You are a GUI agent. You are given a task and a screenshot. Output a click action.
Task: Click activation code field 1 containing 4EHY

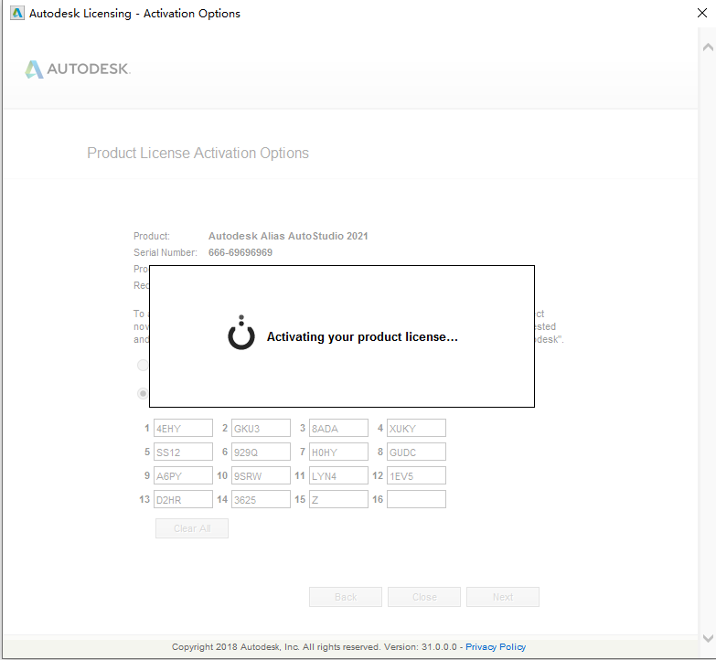(183, 428)
